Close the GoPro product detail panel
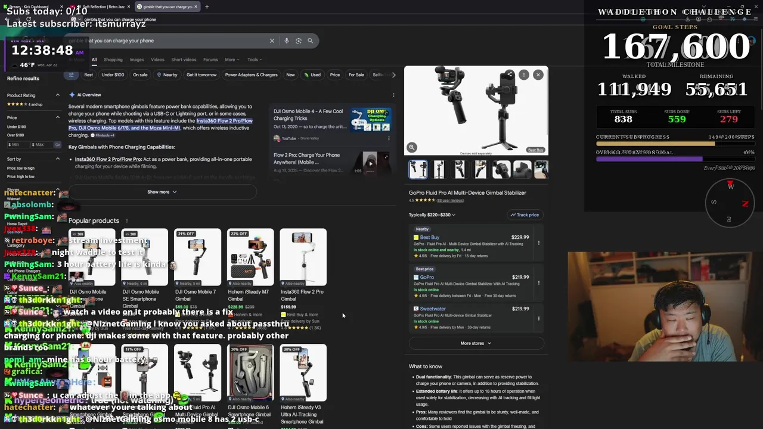The width and height of the screenshot is (763, 429). [538, 74]
